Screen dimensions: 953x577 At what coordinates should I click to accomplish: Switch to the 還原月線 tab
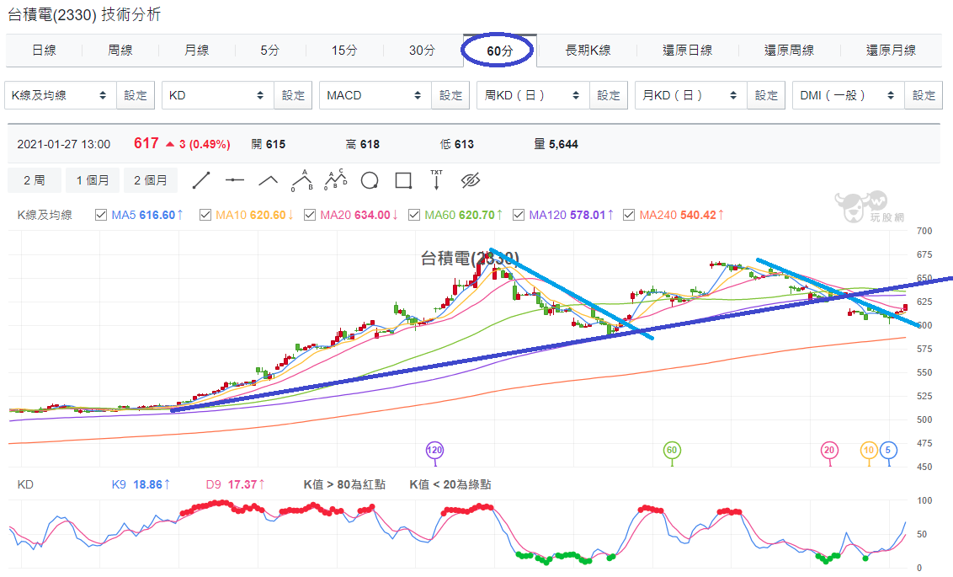[891, 51]
